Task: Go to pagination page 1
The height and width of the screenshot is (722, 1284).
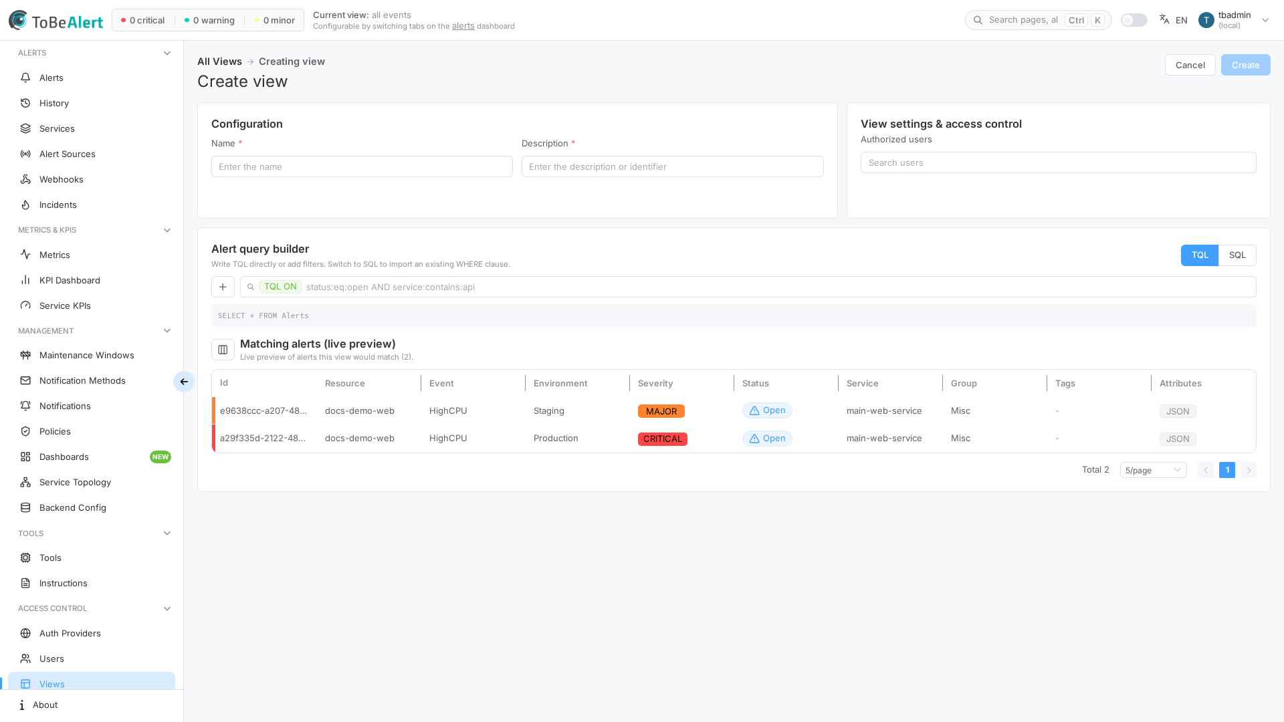Action: 1227,470
